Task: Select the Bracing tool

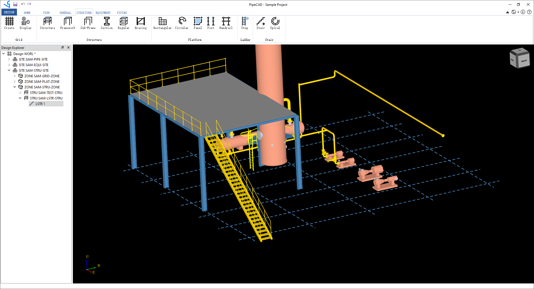Action: click(140, 23)
